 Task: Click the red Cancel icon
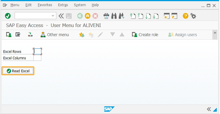click(x=95, y=16)
